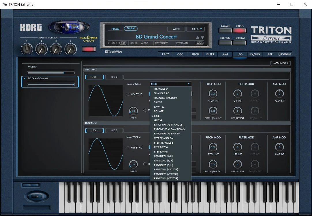
Task: Adjust the BD Grand Concert level slider
Action: (51, 84)
